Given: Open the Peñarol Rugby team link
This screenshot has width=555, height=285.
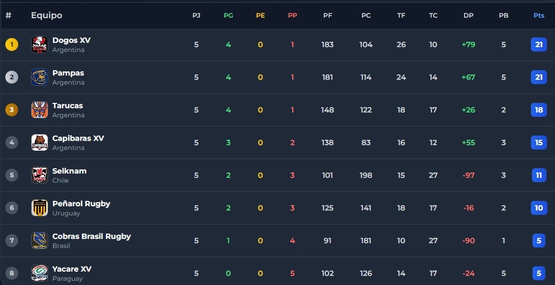Looking at the screenshot, I should click(x=81, y=204).
